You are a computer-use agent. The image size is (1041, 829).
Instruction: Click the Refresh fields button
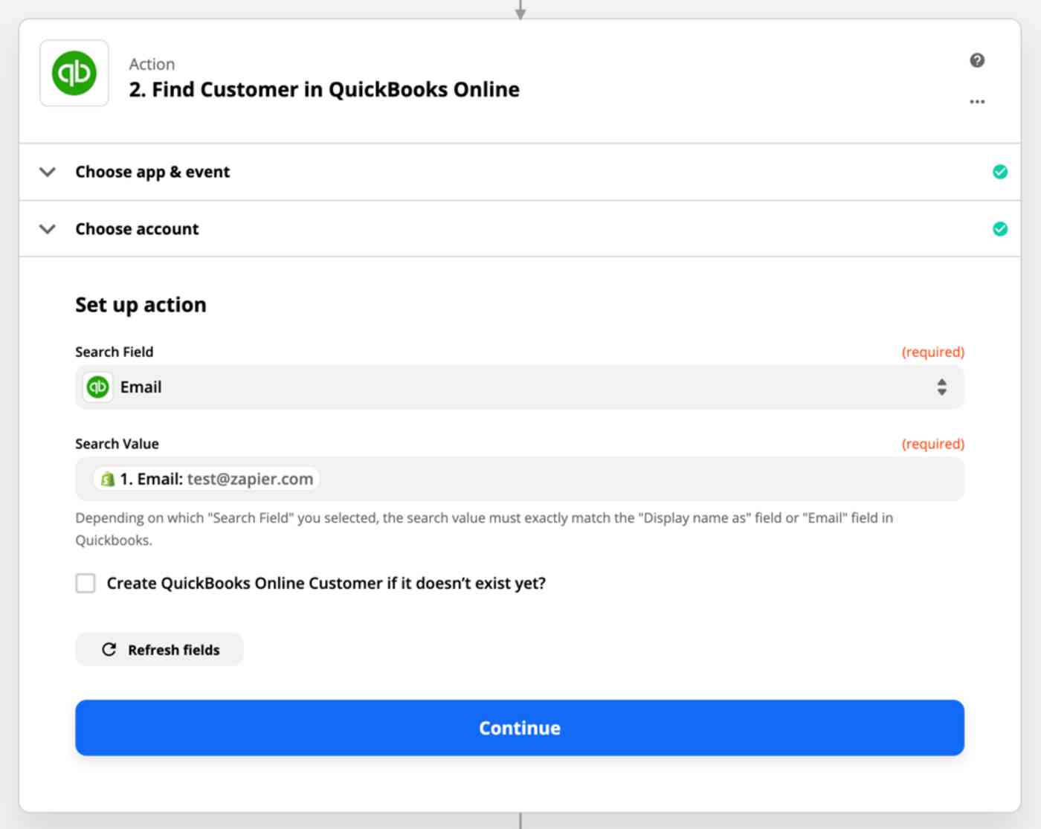(159, 650)
